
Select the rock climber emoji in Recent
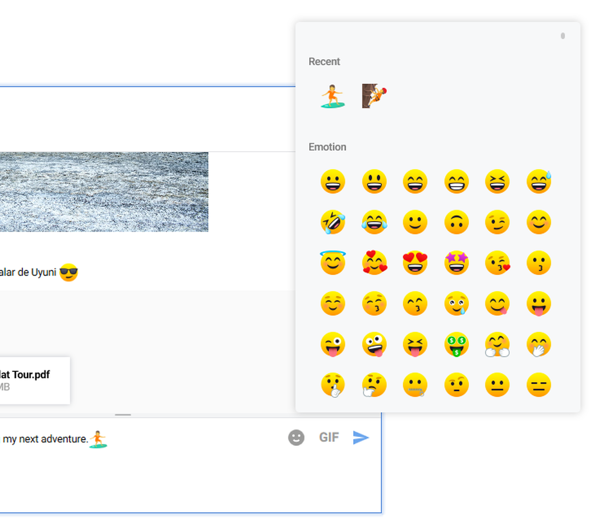pos(374,96)
